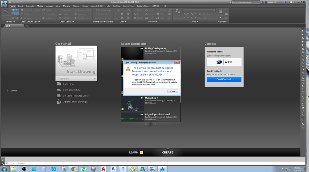Click the command line wrench customize icon

2,164
